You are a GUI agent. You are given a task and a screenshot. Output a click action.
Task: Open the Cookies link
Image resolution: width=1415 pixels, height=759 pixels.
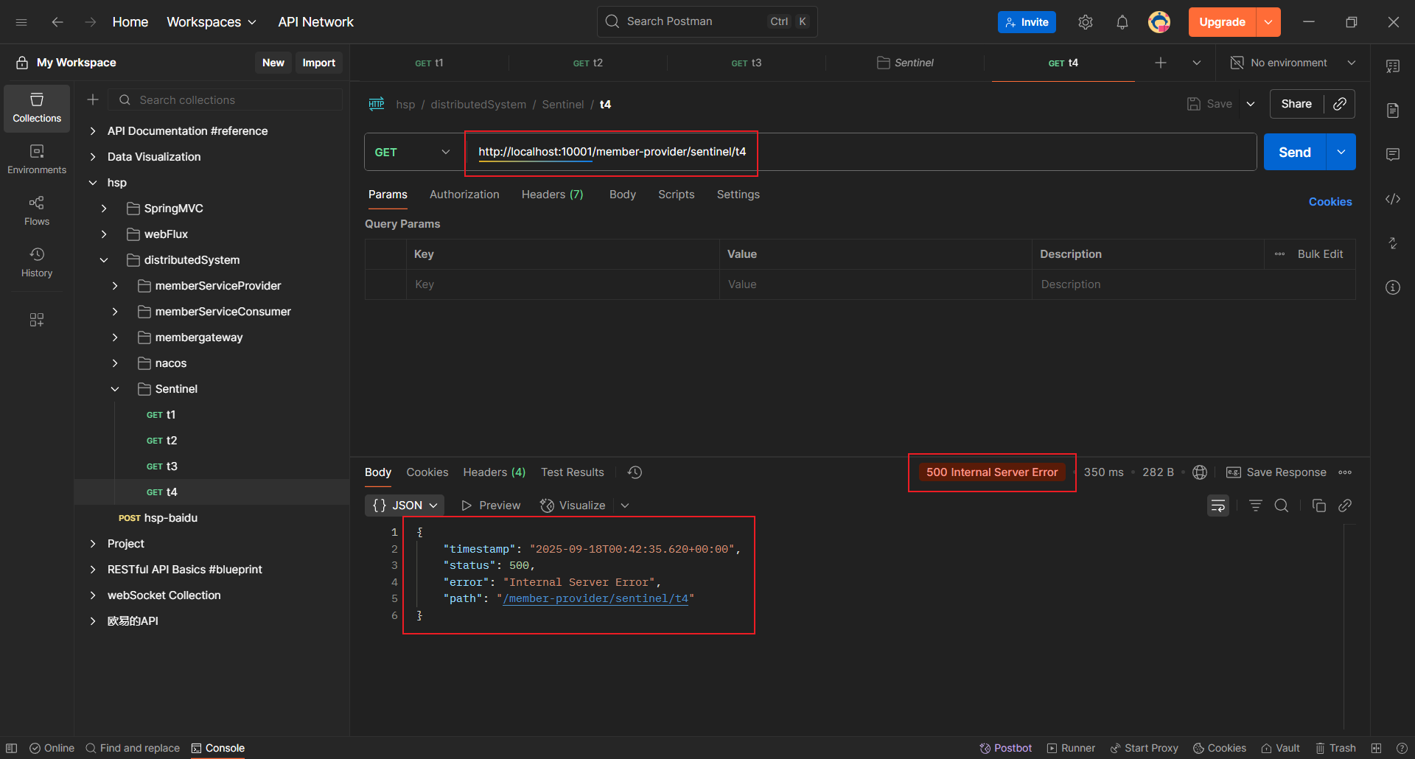(x=1330, y=202)
